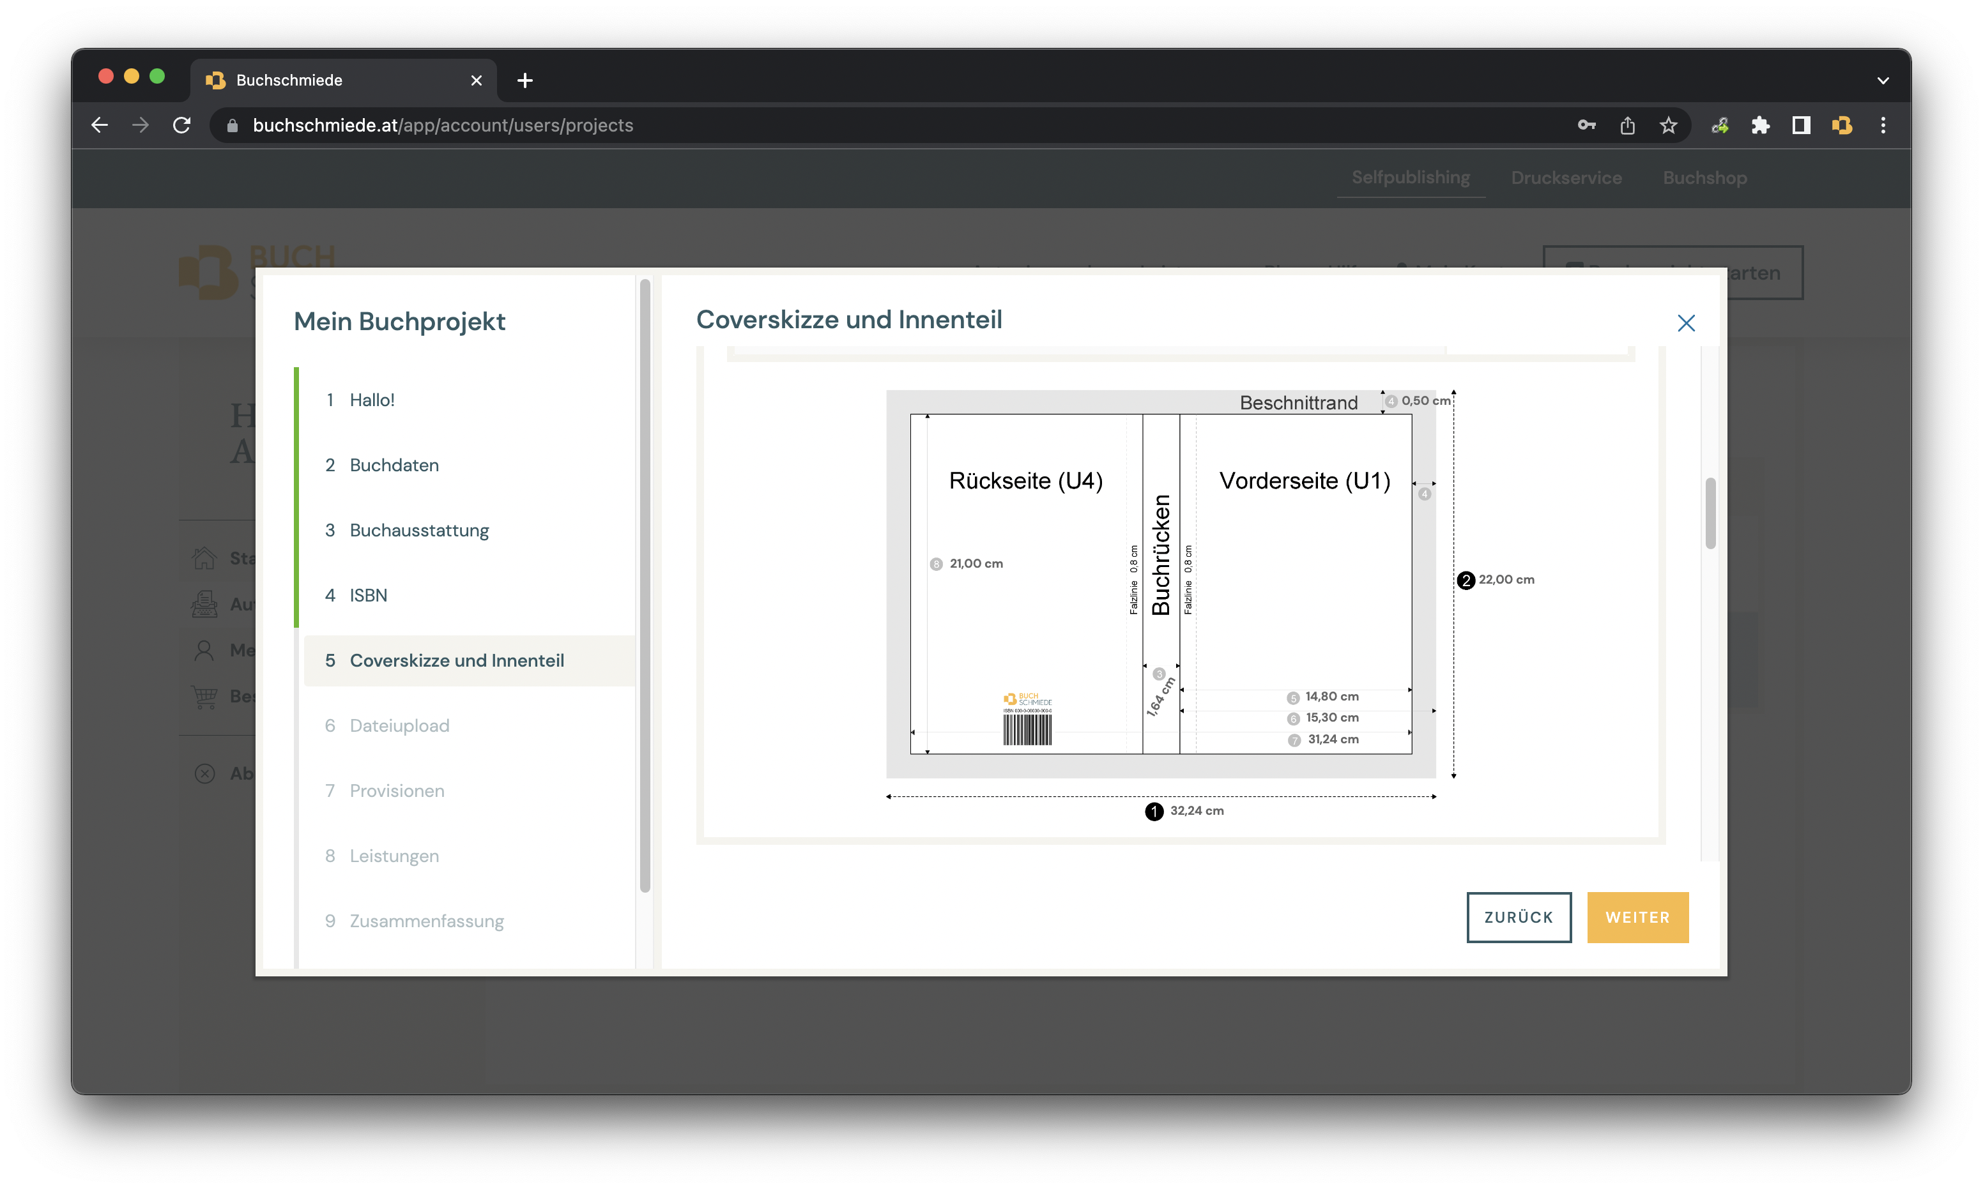Expand the tab search chevron
Screen dimensions: 1983x1189
click(x=1883, y=80)
